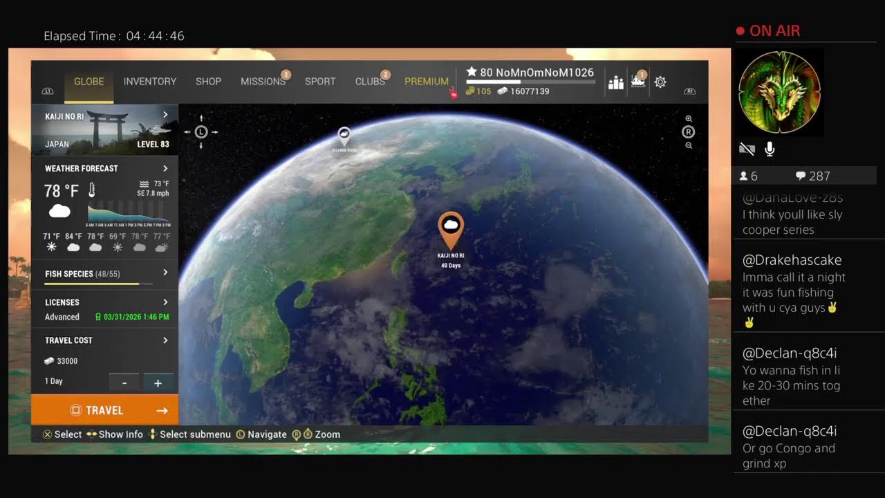Open the settings gear icon

(660, 82)
